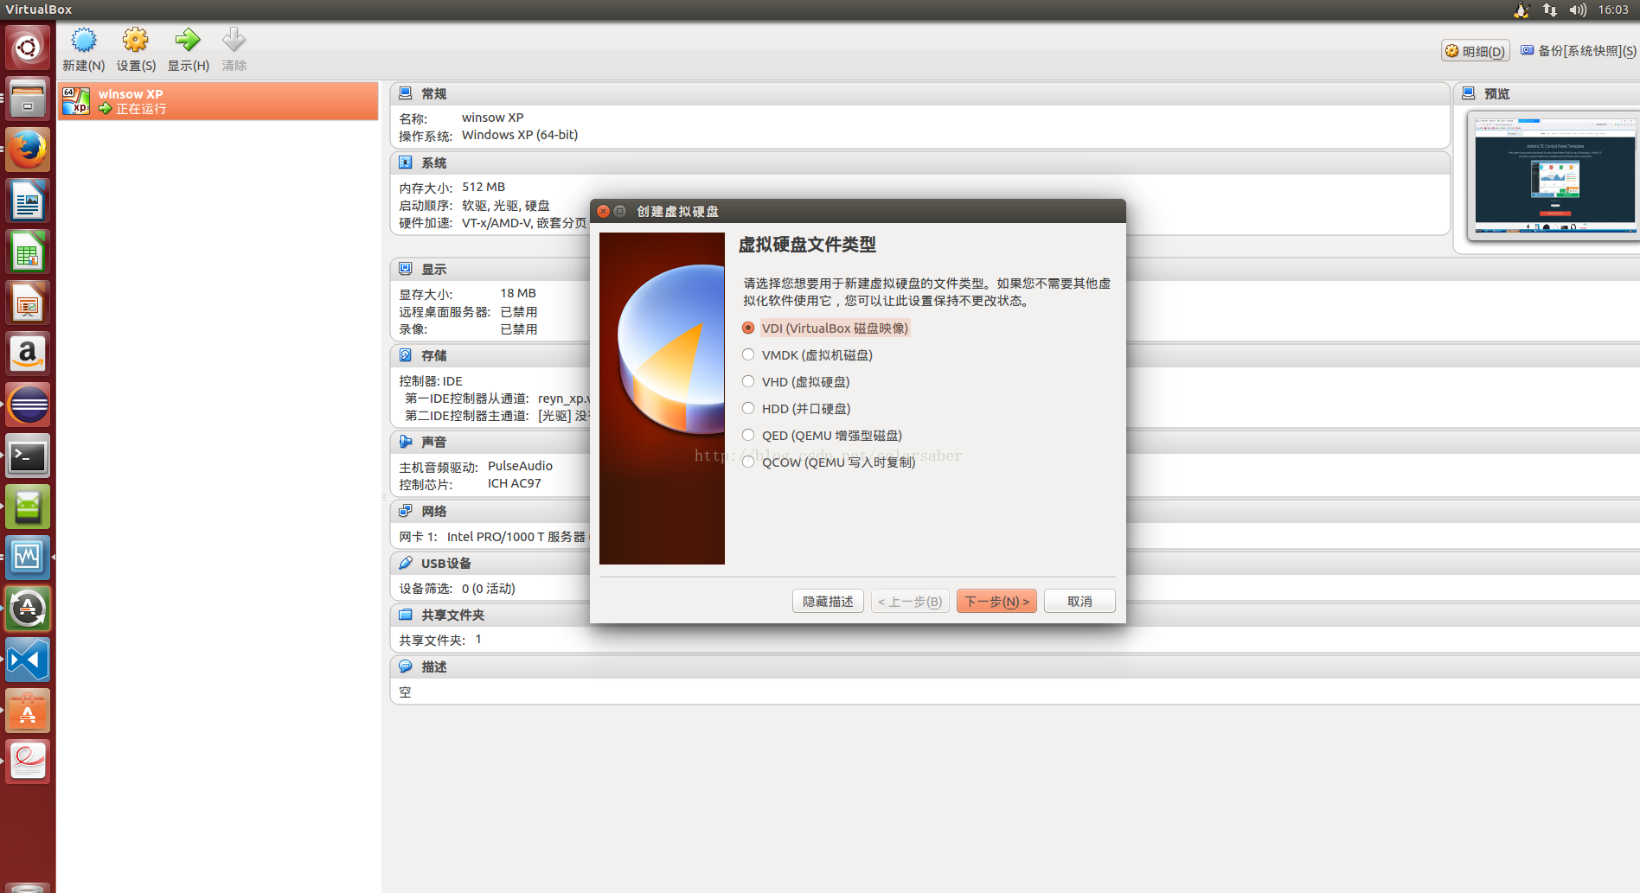Open the Files manager launcher icon
The width and height of the screenshot is (1640, 893).
[x=28, y=99]
